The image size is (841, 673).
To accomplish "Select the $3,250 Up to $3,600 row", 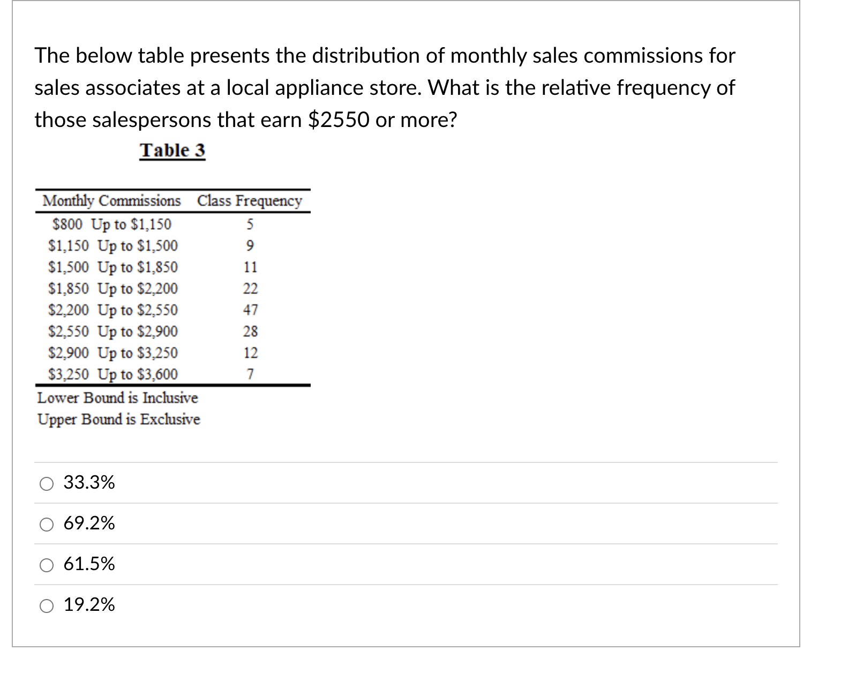I will coord(112,373).
